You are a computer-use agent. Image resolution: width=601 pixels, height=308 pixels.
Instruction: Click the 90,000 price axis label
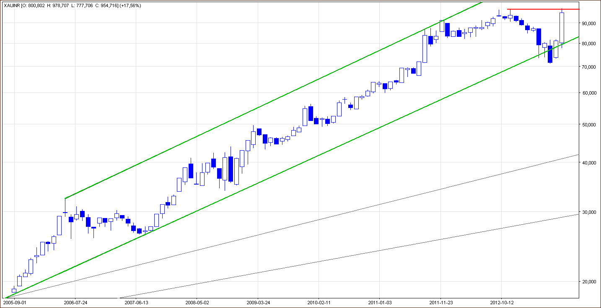pyautogui.click(x=588, y=23)
